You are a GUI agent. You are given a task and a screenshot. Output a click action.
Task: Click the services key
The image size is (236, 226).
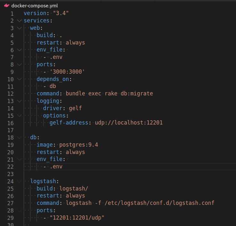pos(36,20)
